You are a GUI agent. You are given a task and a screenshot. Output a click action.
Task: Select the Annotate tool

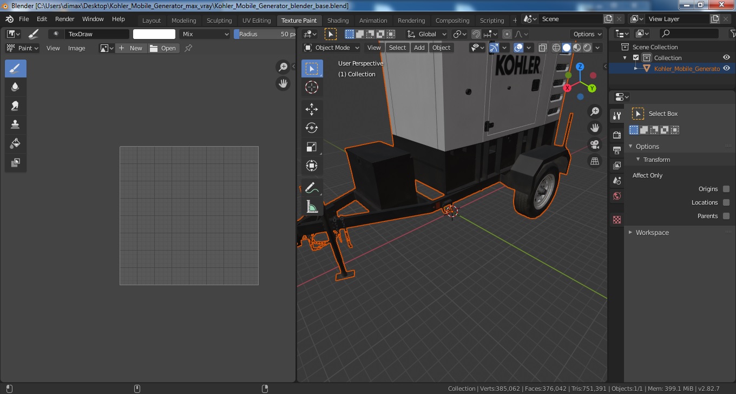tap(311, 188)
